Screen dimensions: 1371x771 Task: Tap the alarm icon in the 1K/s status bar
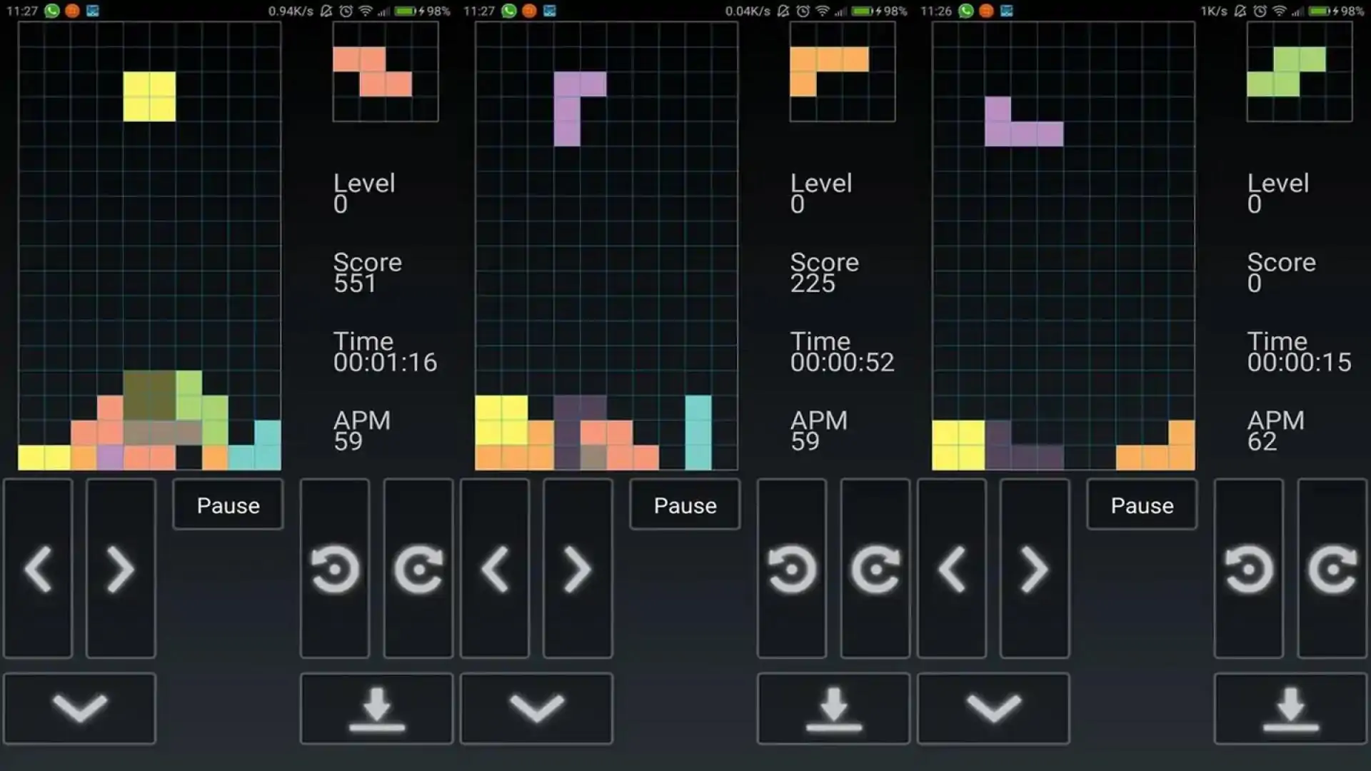click(1260, 11)
